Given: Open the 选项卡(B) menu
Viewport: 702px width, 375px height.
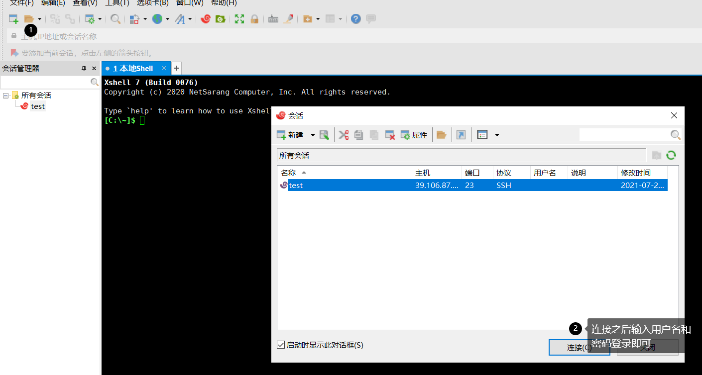Looking at the screenshot, I should click(x=153, y=2).
